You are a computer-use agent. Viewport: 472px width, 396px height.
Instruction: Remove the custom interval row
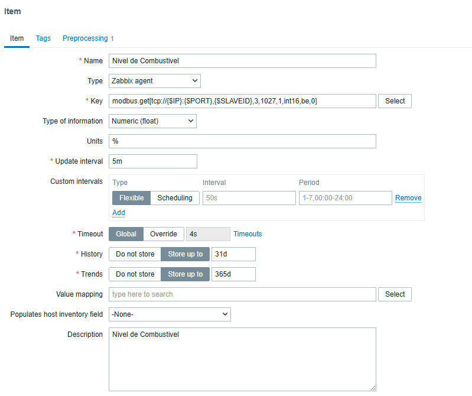pyautogui.click(x=408, y=198)
